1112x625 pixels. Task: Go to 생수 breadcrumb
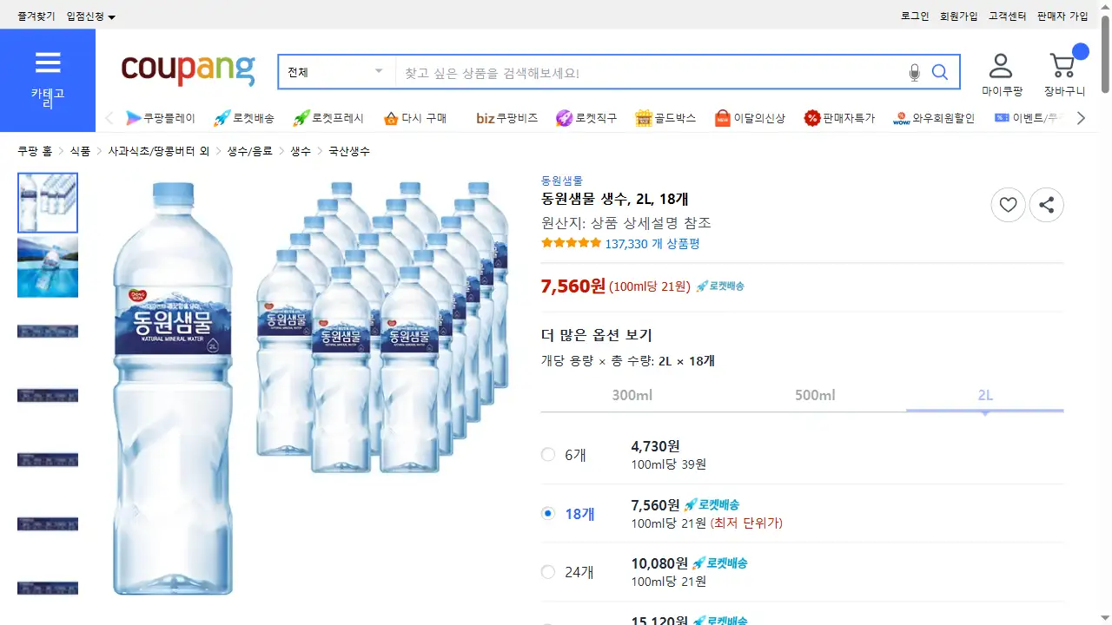click(x=301, y=151)
